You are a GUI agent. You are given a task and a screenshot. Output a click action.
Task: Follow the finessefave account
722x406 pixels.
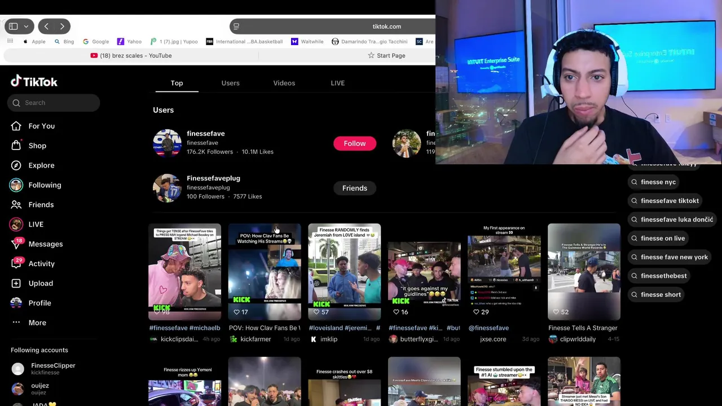pyautogui.click(x=355, y=143)
